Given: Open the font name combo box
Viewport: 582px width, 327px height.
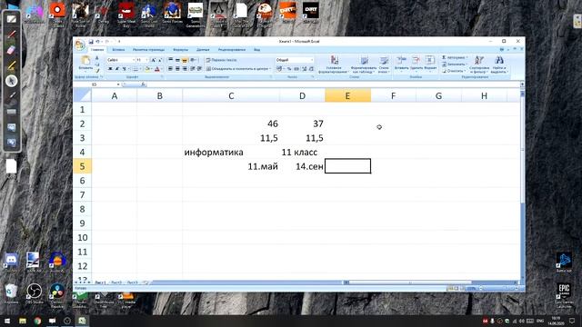Looking at the screenshot, I should coord(121,60).
